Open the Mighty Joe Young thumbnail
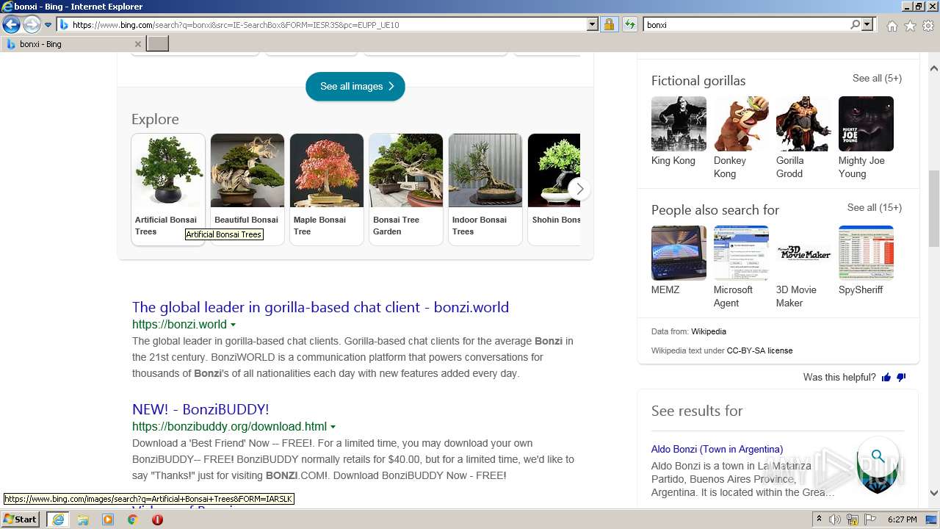 pos(866,123)
